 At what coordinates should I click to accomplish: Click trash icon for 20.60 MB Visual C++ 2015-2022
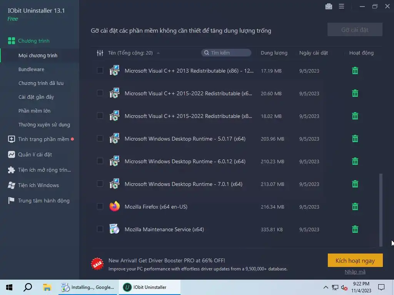click(355, 93)
